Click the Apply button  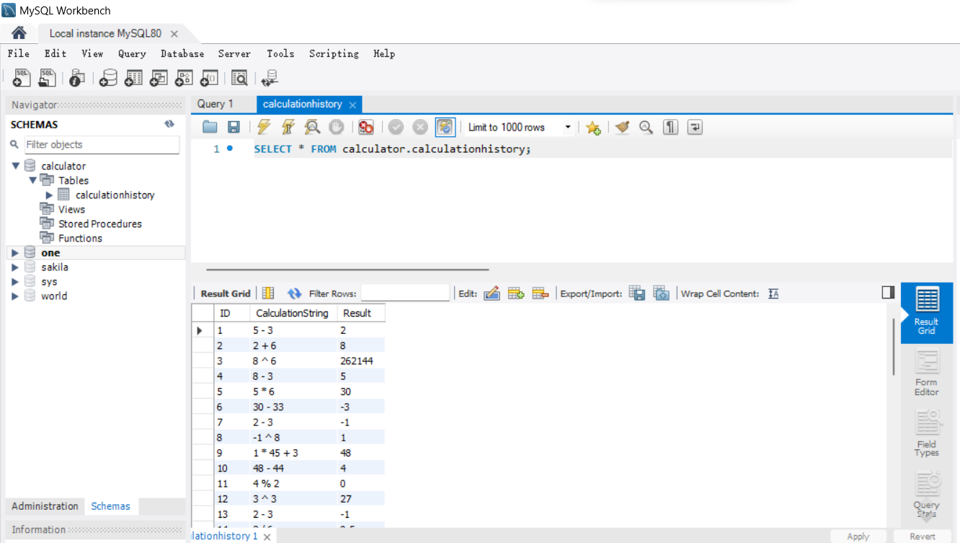[x=858, y=536]
